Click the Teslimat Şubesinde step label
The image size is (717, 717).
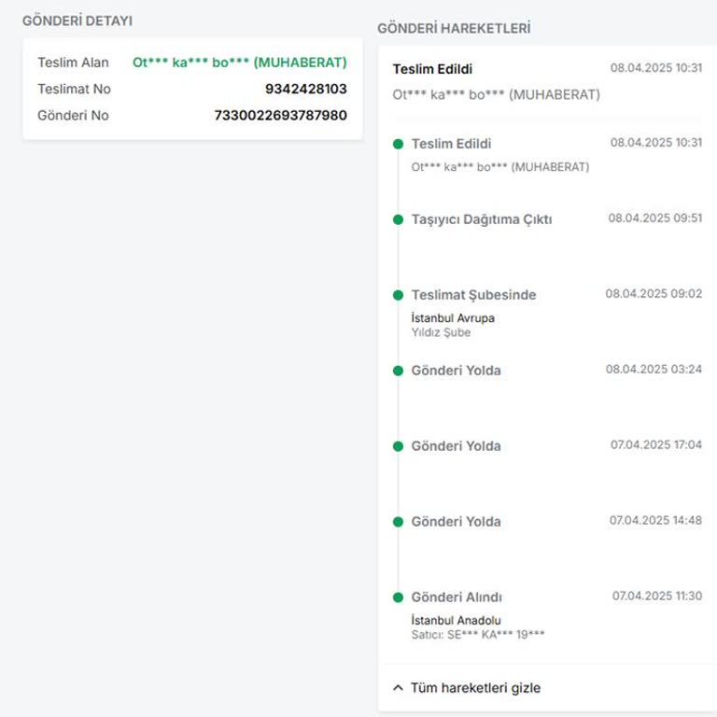(x=473, y=295)
